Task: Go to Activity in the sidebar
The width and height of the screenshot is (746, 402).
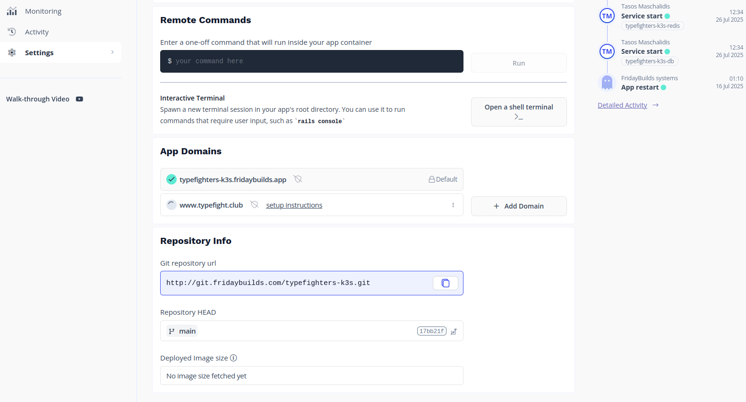Action: pos(36,32)
